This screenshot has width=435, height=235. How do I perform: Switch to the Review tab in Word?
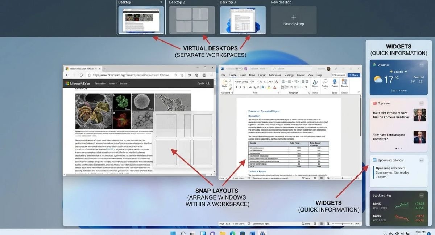pyautogui.click(x=301, y=75)
